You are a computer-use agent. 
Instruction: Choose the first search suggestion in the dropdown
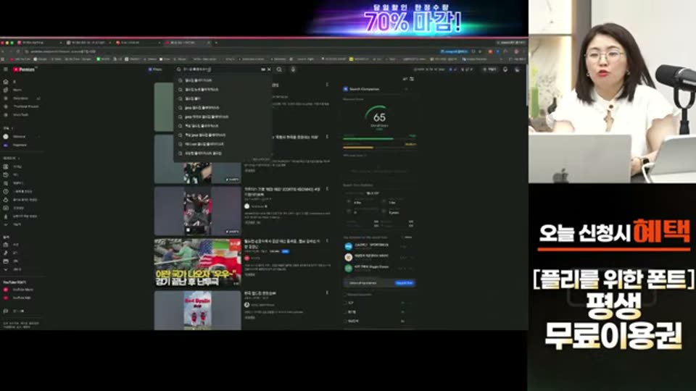pos(222,80)
